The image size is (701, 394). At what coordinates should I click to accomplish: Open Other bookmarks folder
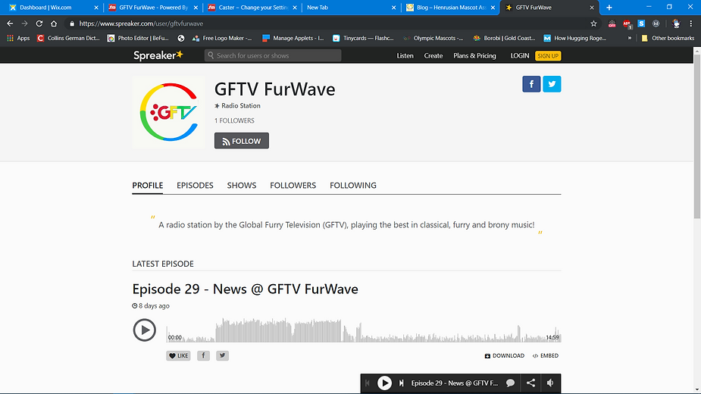[x=668, y=38]
